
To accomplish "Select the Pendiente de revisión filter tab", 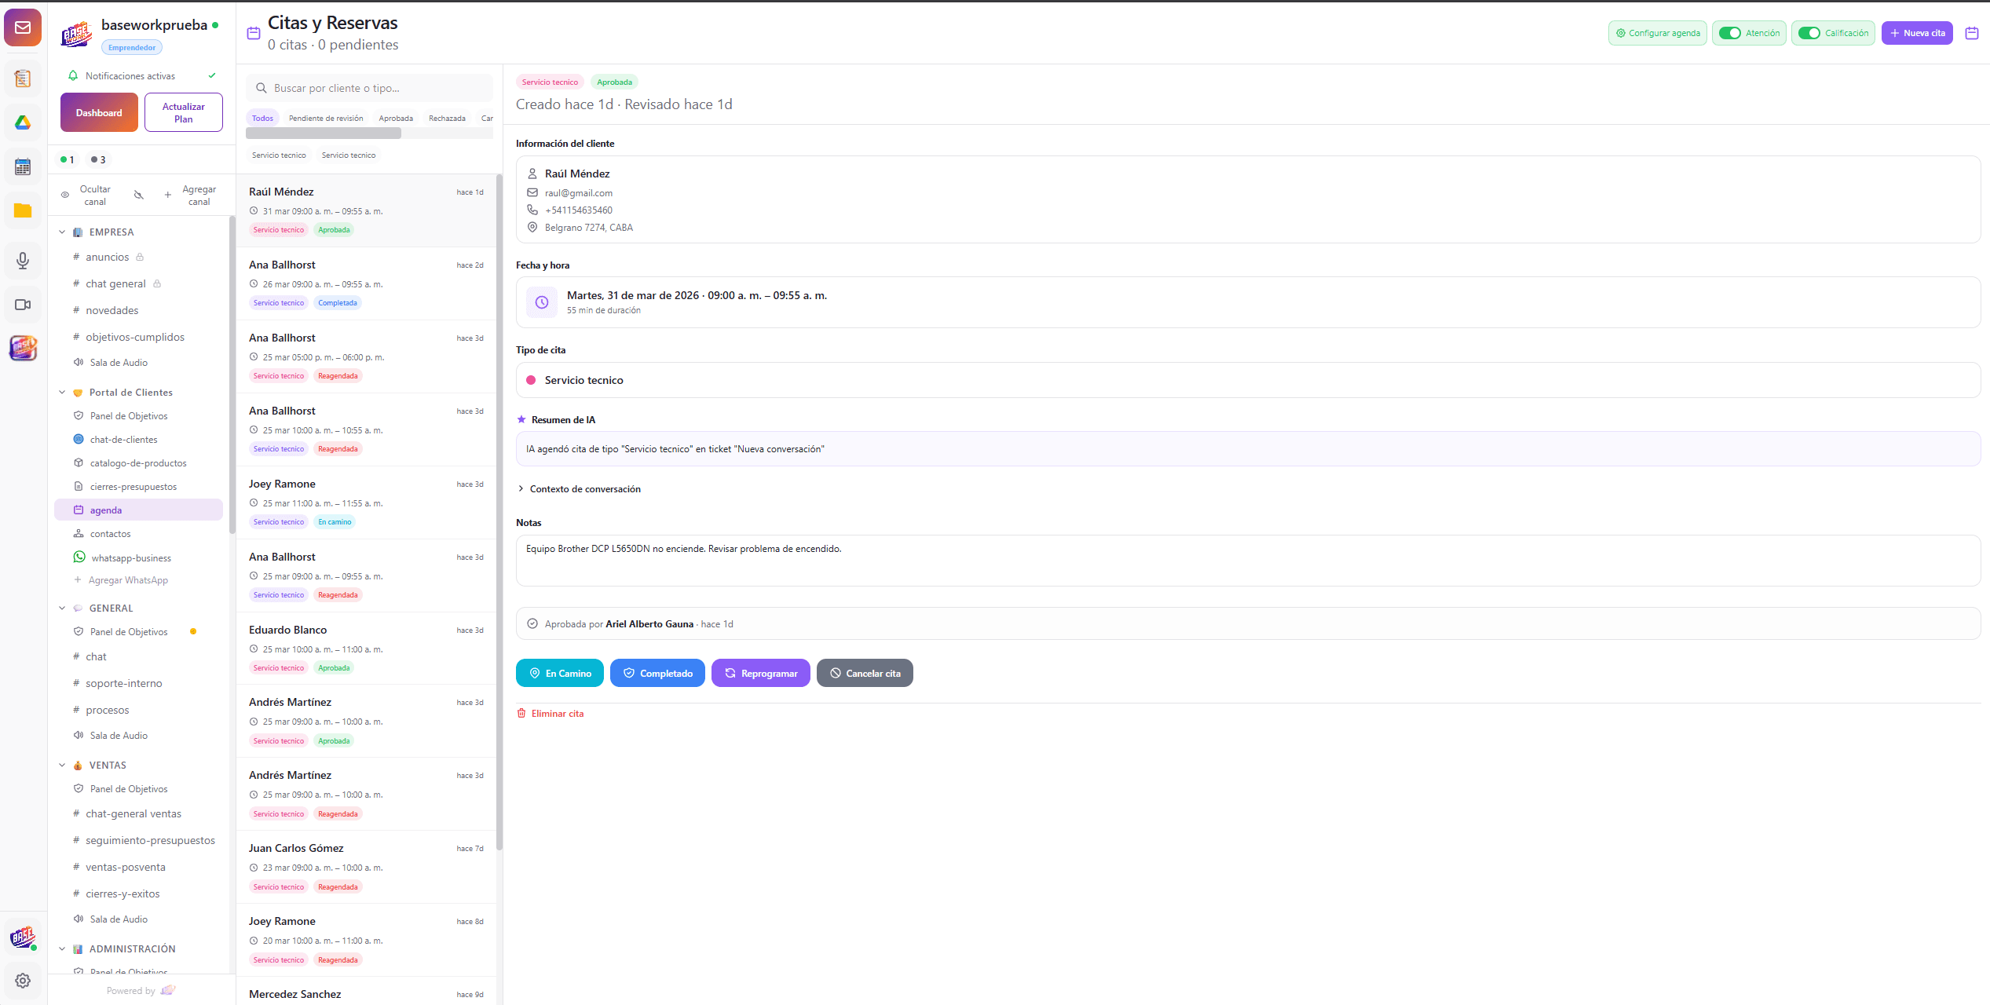I will [x=326, y=119].
